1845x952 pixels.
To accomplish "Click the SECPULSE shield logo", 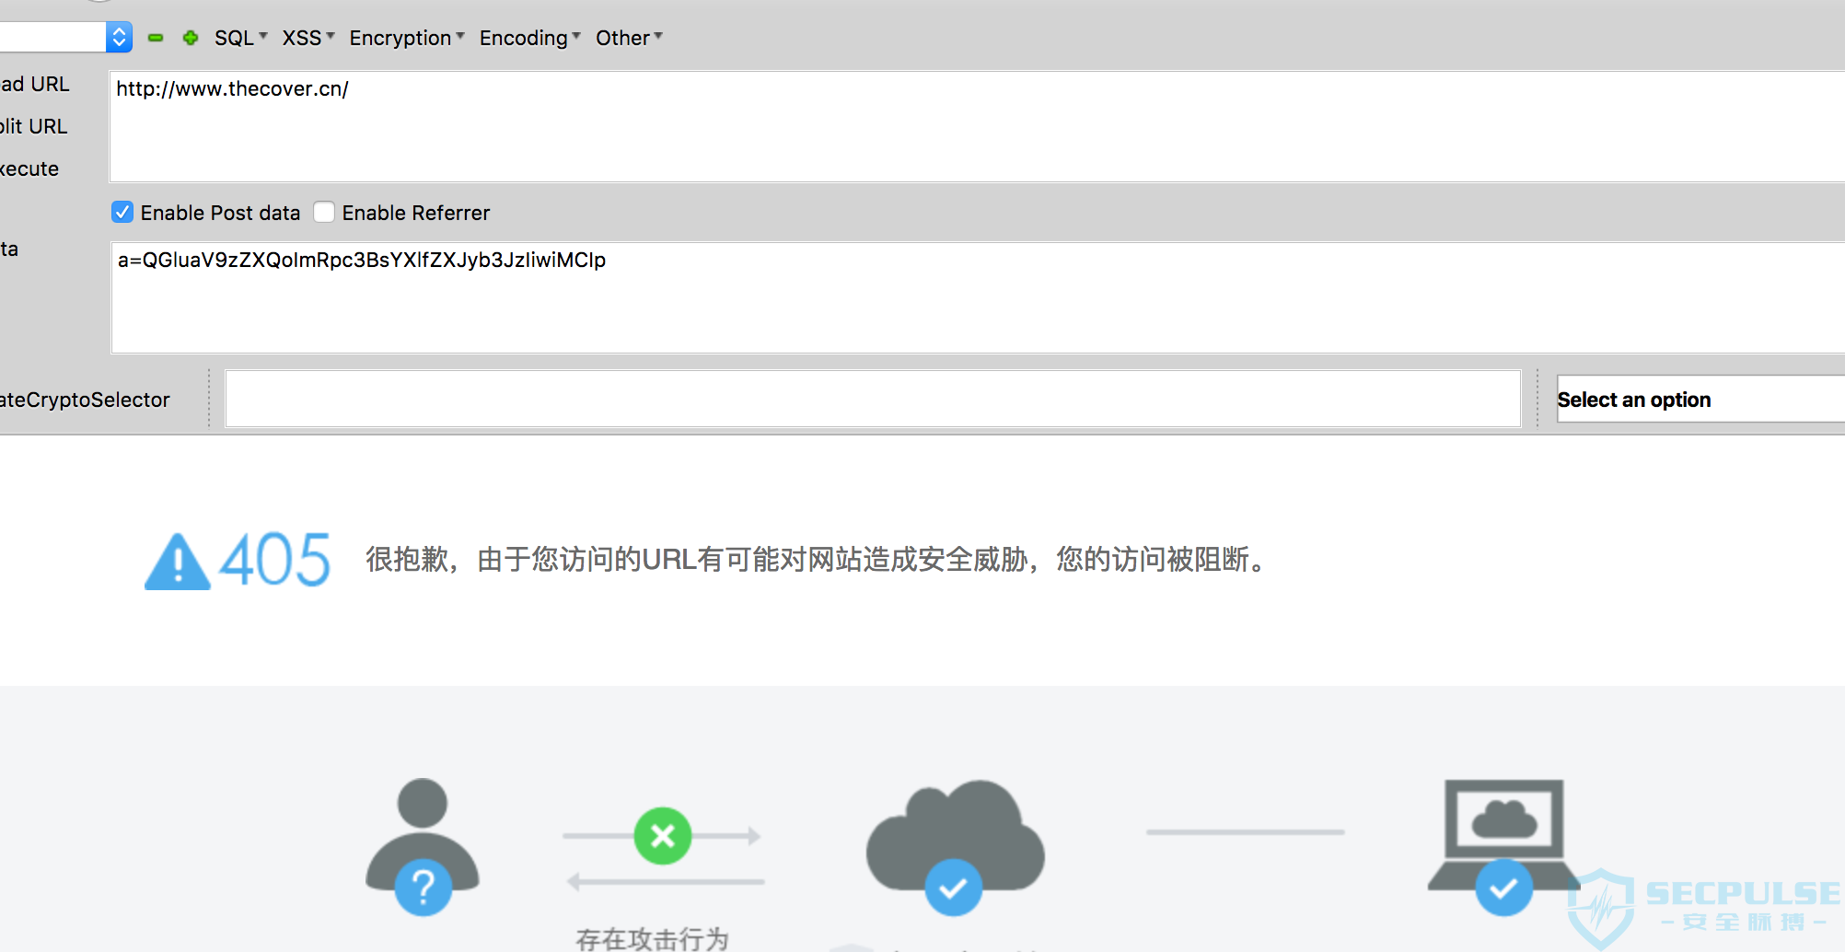I will (1602, 909).
